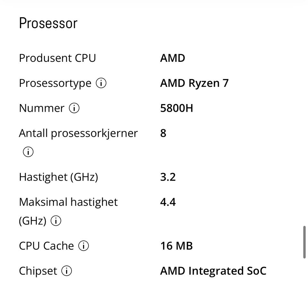This screenshot has width=308, height=301.
Task: Click the Prosessor section heading
Action: pos(48,23)
